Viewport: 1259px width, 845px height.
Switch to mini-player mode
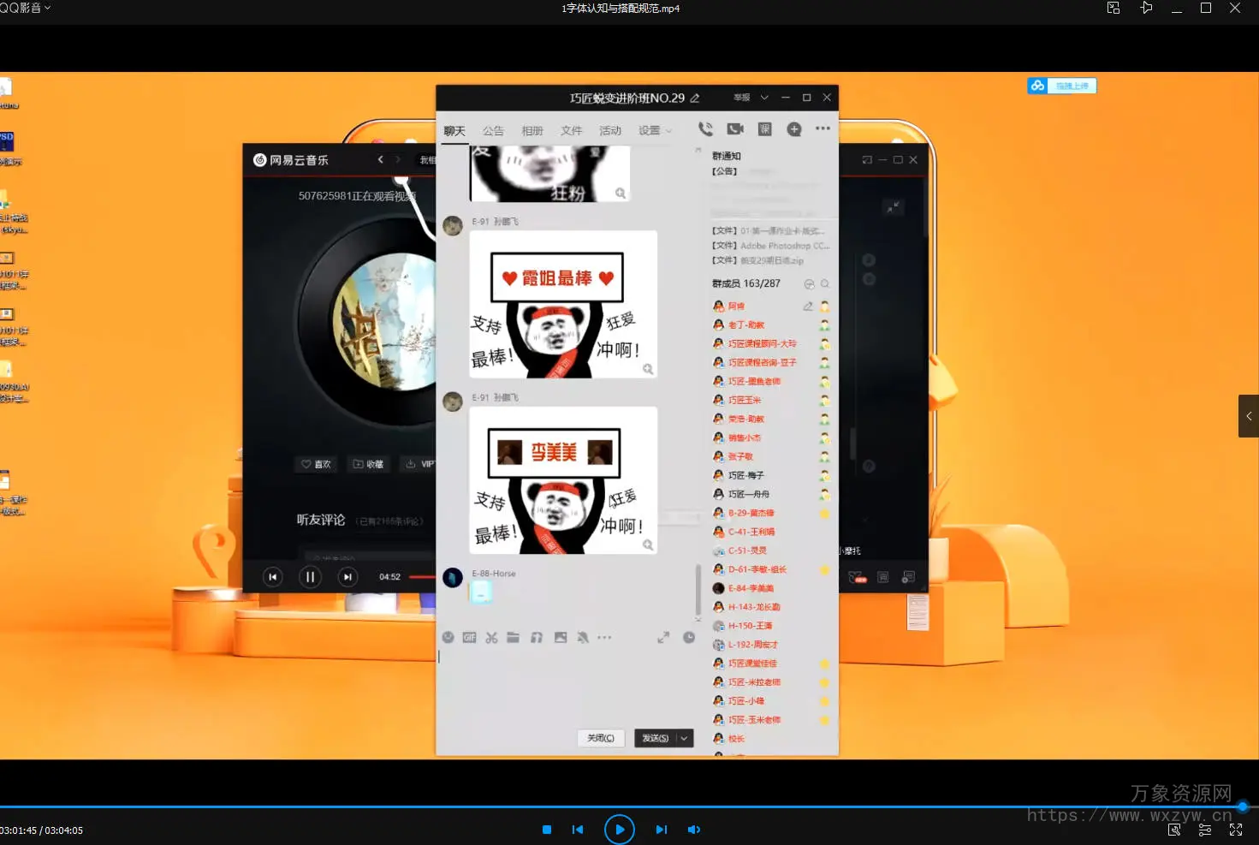click(1113, 8)
